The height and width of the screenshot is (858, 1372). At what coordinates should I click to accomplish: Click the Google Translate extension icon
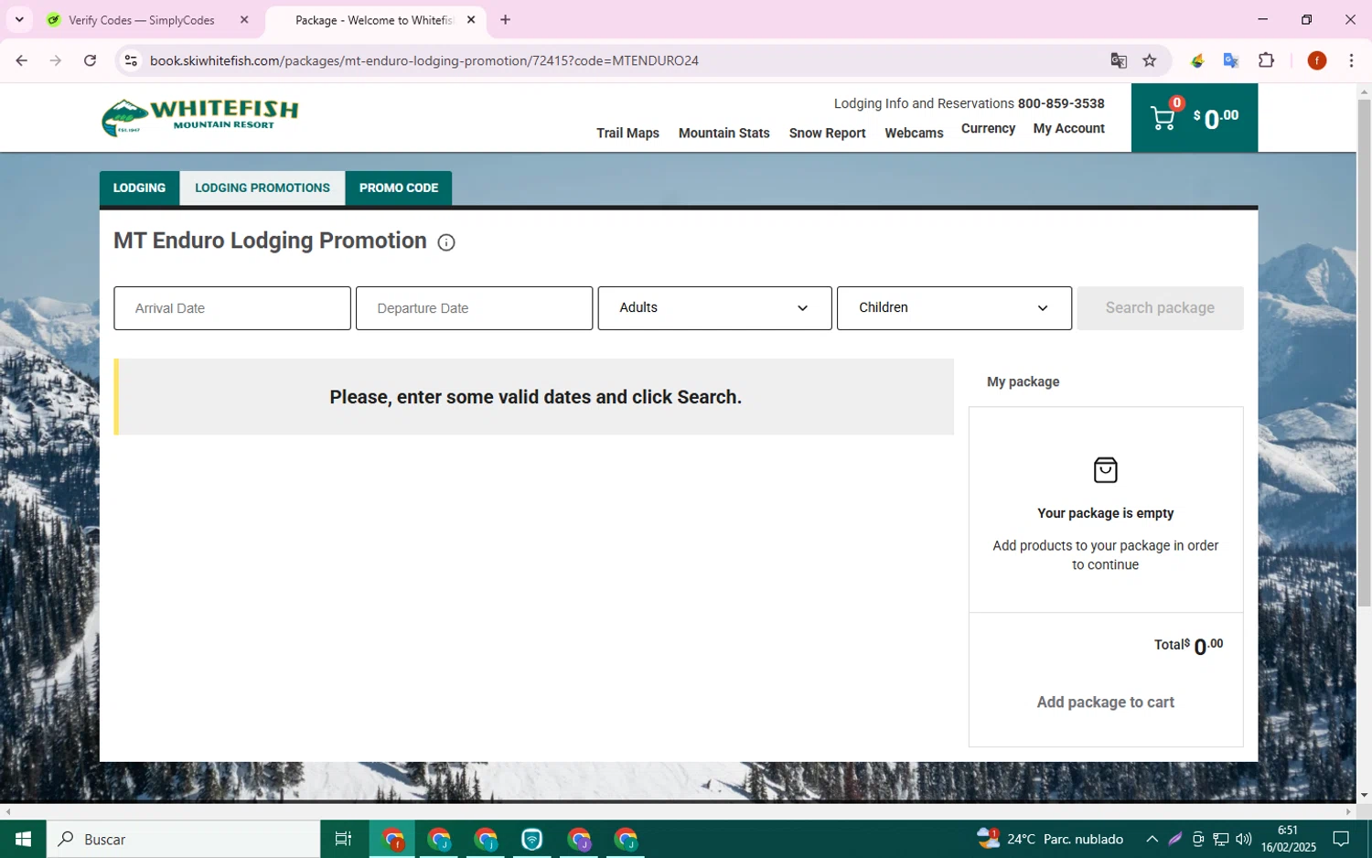(x=1231, y=60)
